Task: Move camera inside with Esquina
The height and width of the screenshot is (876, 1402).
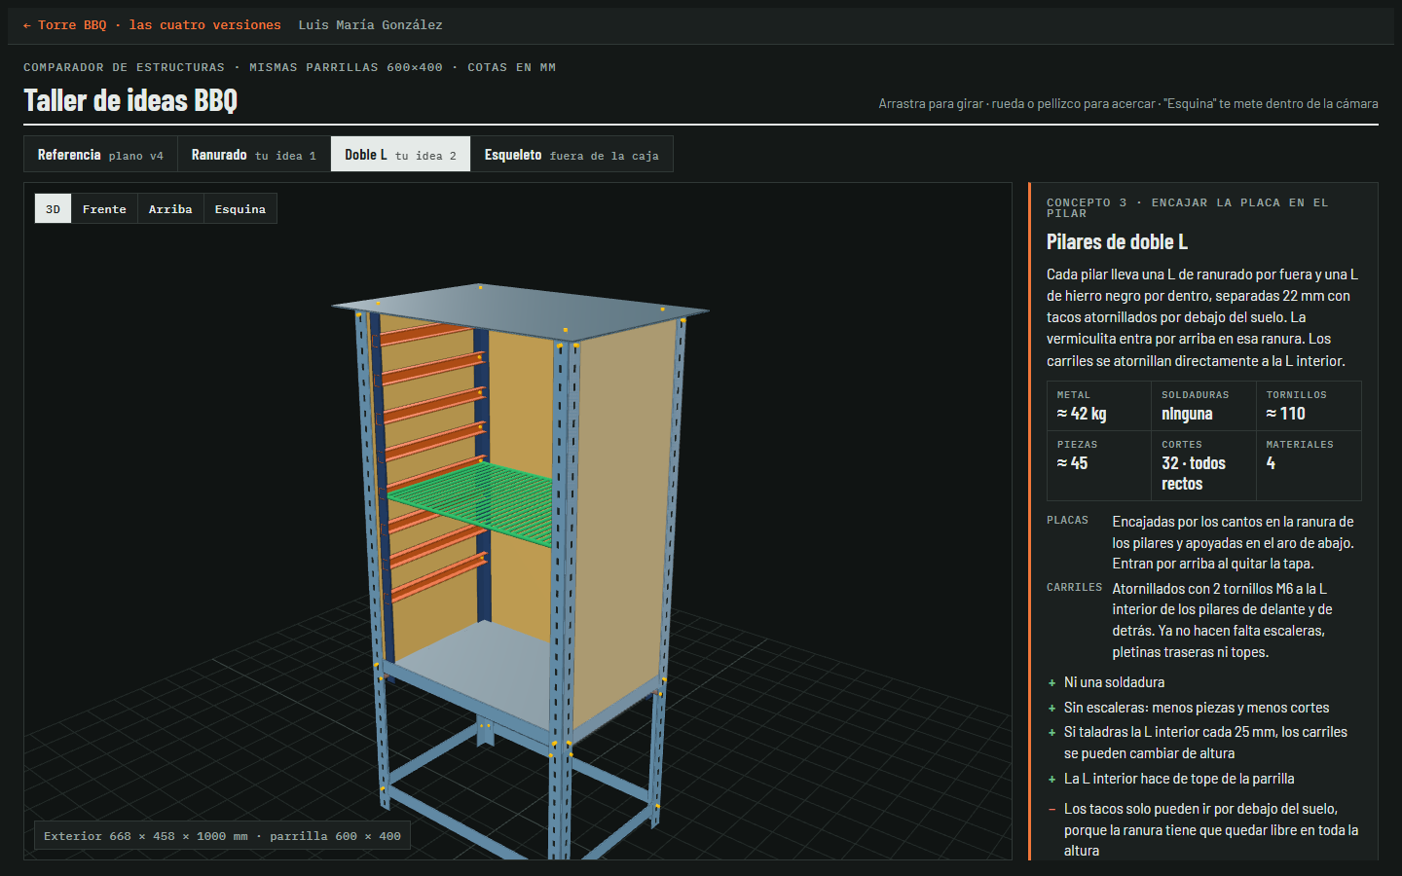Action: tap(240, 209)
